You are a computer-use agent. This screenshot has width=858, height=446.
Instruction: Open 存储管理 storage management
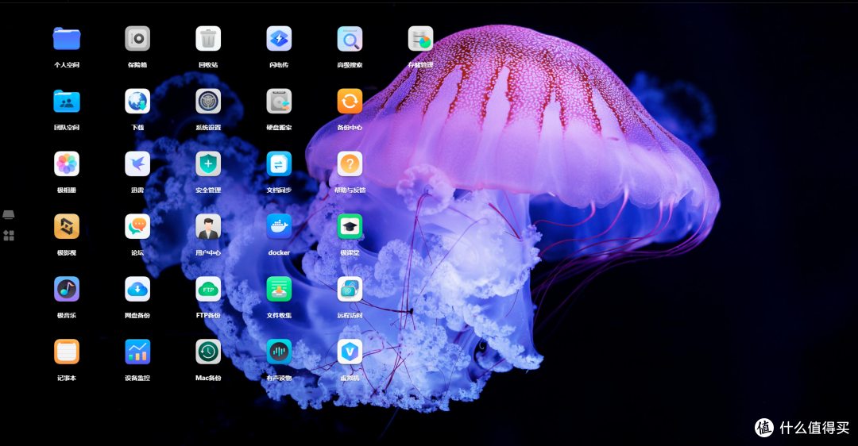(421, 40)
